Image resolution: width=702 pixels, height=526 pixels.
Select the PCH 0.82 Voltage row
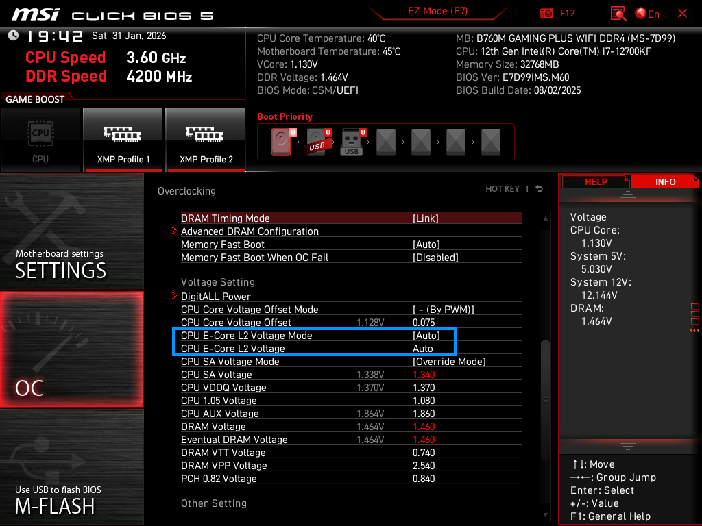coord(351,478)
